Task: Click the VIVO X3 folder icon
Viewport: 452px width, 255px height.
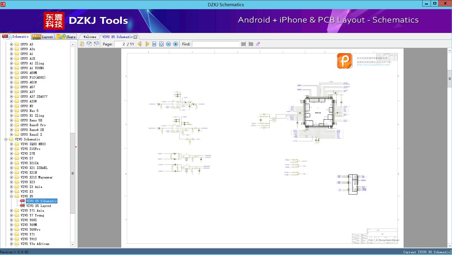Action: [17, 191]
